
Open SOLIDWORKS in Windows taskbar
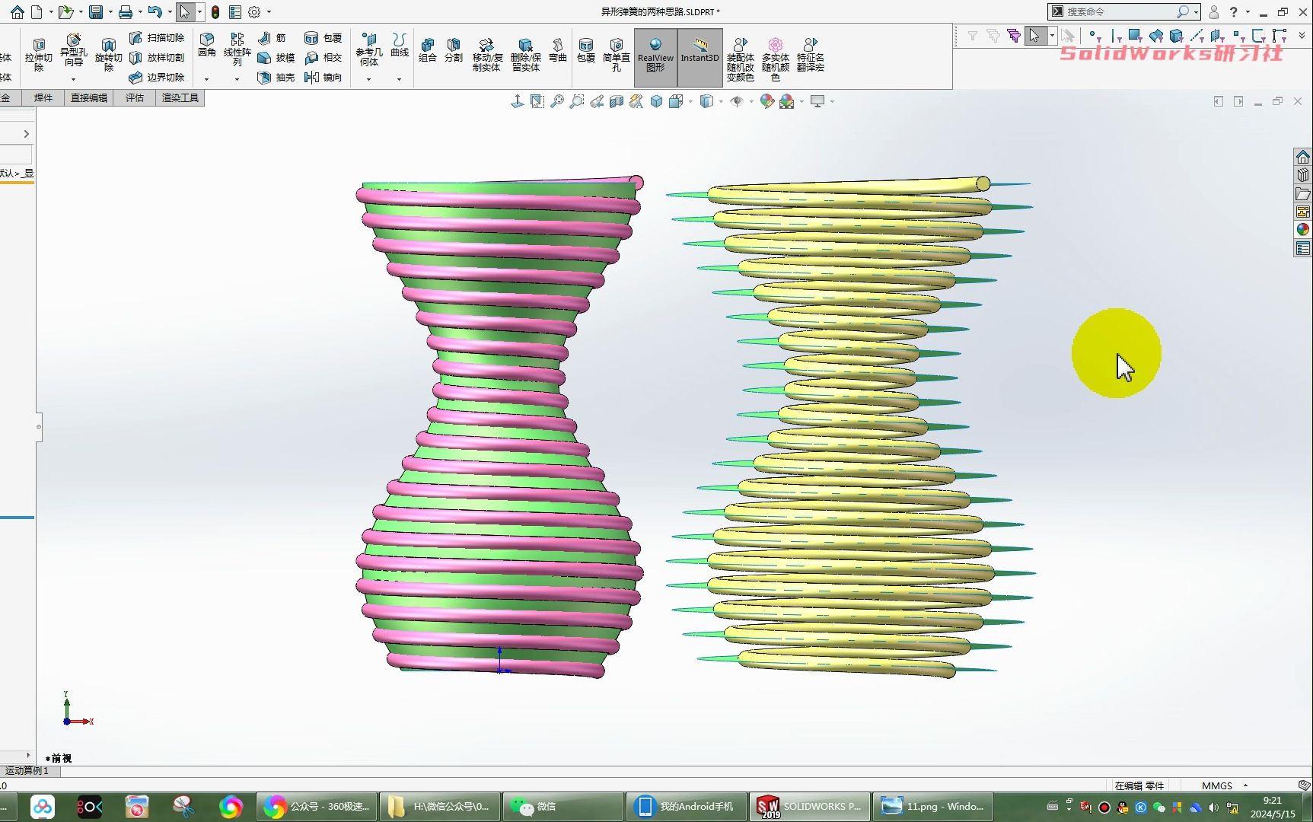[809, 806]
